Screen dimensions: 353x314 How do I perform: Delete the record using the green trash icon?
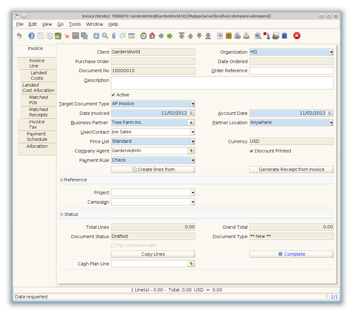coord(58,36)
